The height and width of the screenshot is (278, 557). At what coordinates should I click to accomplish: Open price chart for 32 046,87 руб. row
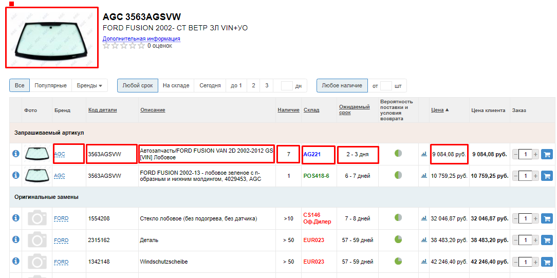(x=424, y=218)
